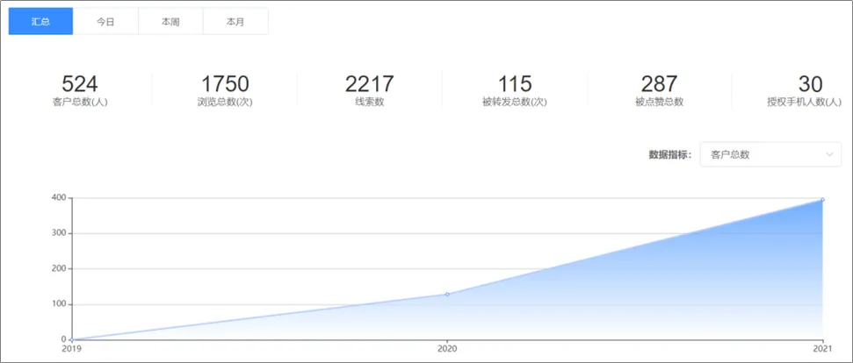The height and width of the screenshot is (363, 853).
Task: Select the 115 被转发总数 statistic
Action: [515, 90]
